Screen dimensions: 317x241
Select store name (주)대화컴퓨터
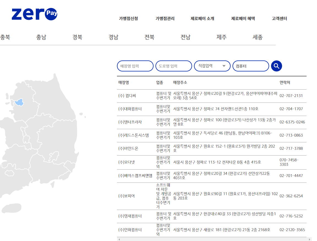130,109
